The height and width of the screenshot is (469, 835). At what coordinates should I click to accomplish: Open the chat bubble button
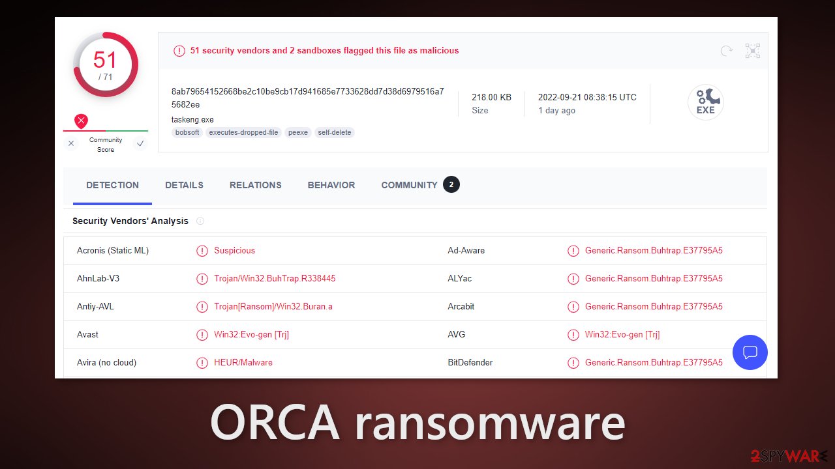tap(750, 352)
